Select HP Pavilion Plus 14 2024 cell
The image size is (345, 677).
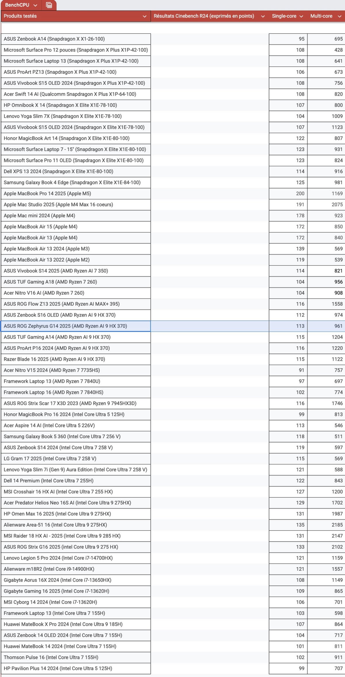pos(76,668)
